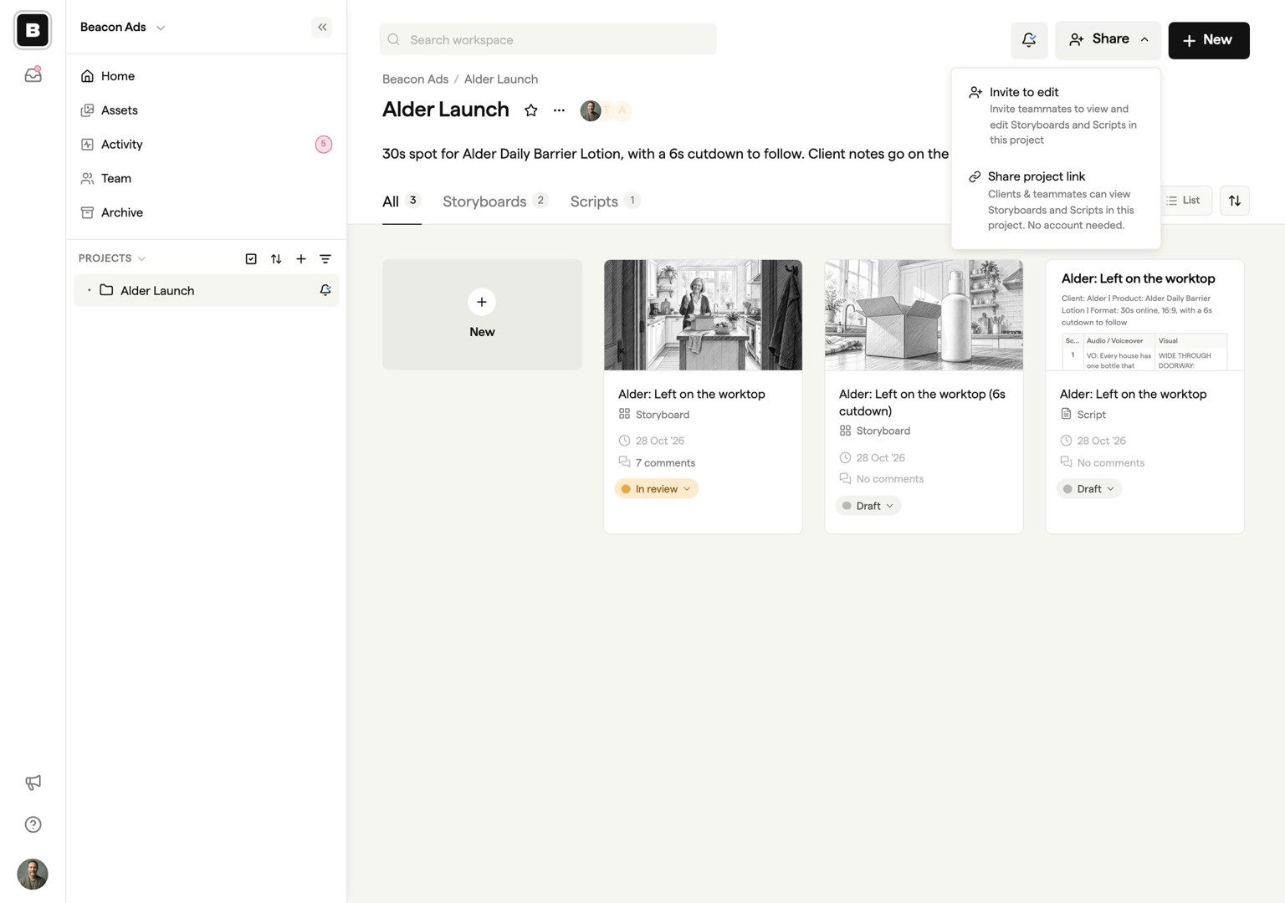The height and width of the screenshot is (903, 1285).
Task: Change Draft status on 6s cutdown card
Action: pyautogui.click(x=868, y=506)
